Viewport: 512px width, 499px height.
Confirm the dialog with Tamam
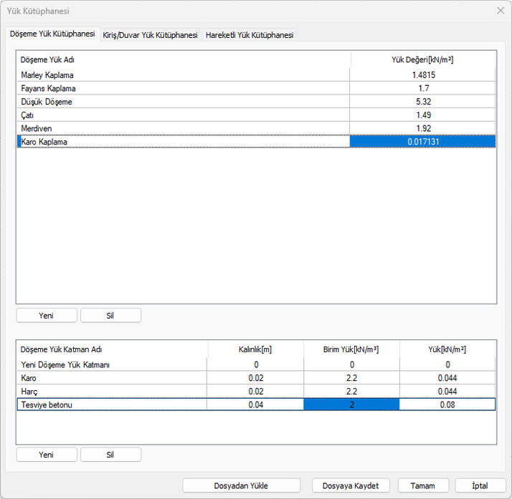point(423,485)
